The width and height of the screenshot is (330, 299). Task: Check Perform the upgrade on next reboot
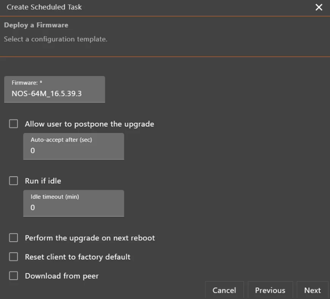(14, 238)
